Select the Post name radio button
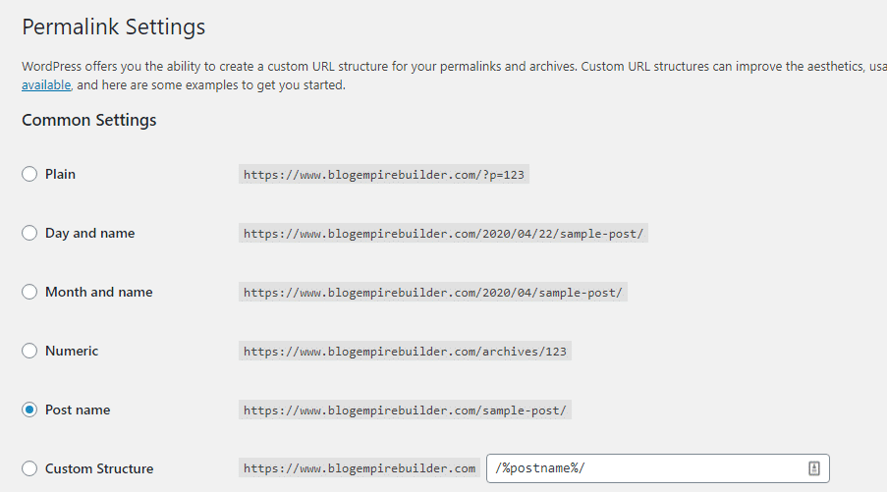 click(x=29, y=409)
